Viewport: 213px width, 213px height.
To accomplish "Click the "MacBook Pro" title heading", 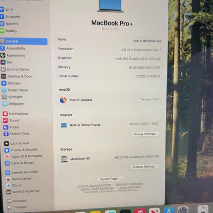I will pos(110,23).
